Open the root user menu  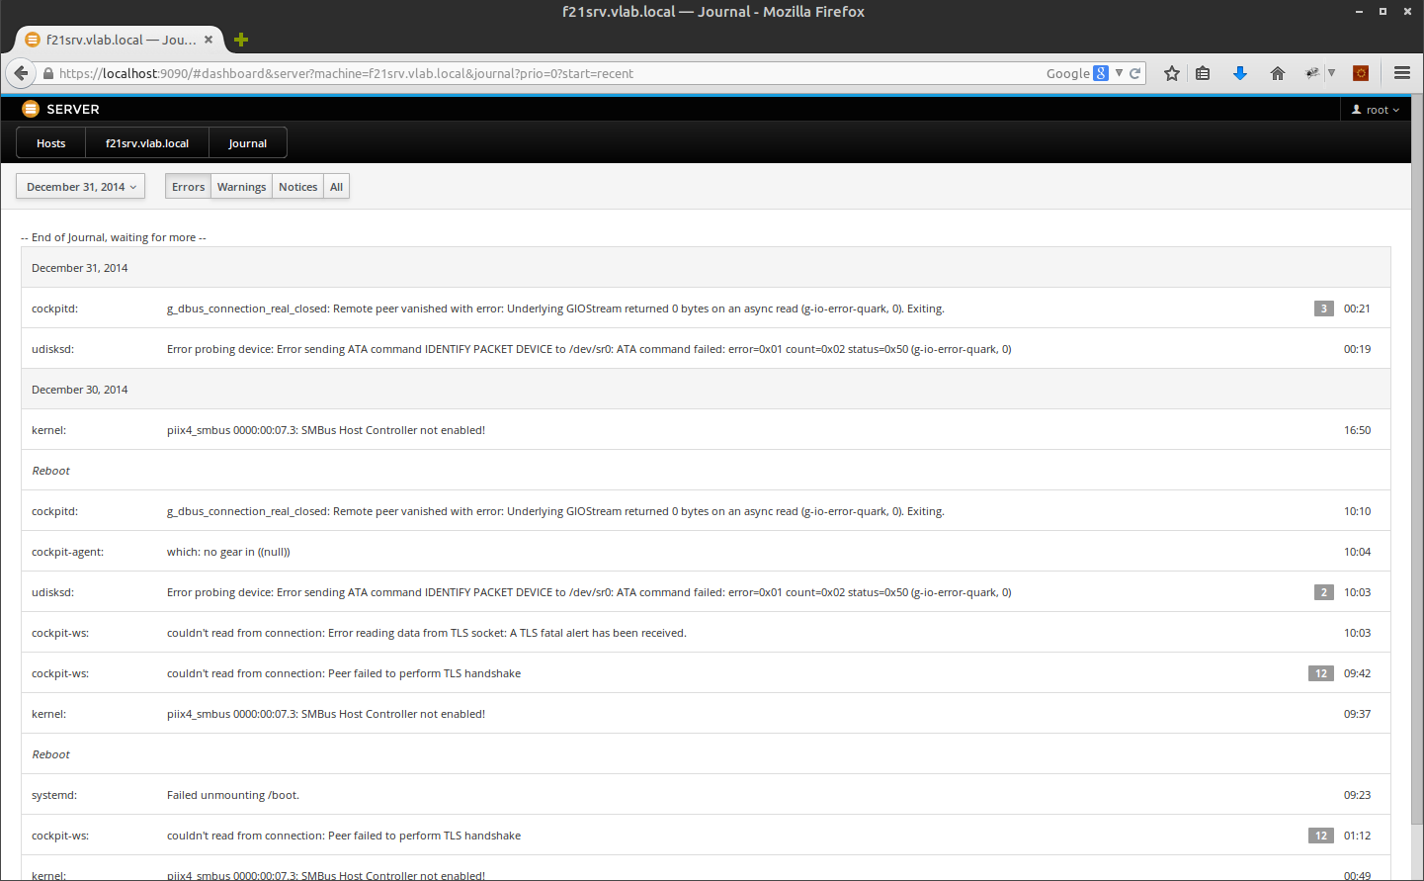(1376, 110)
